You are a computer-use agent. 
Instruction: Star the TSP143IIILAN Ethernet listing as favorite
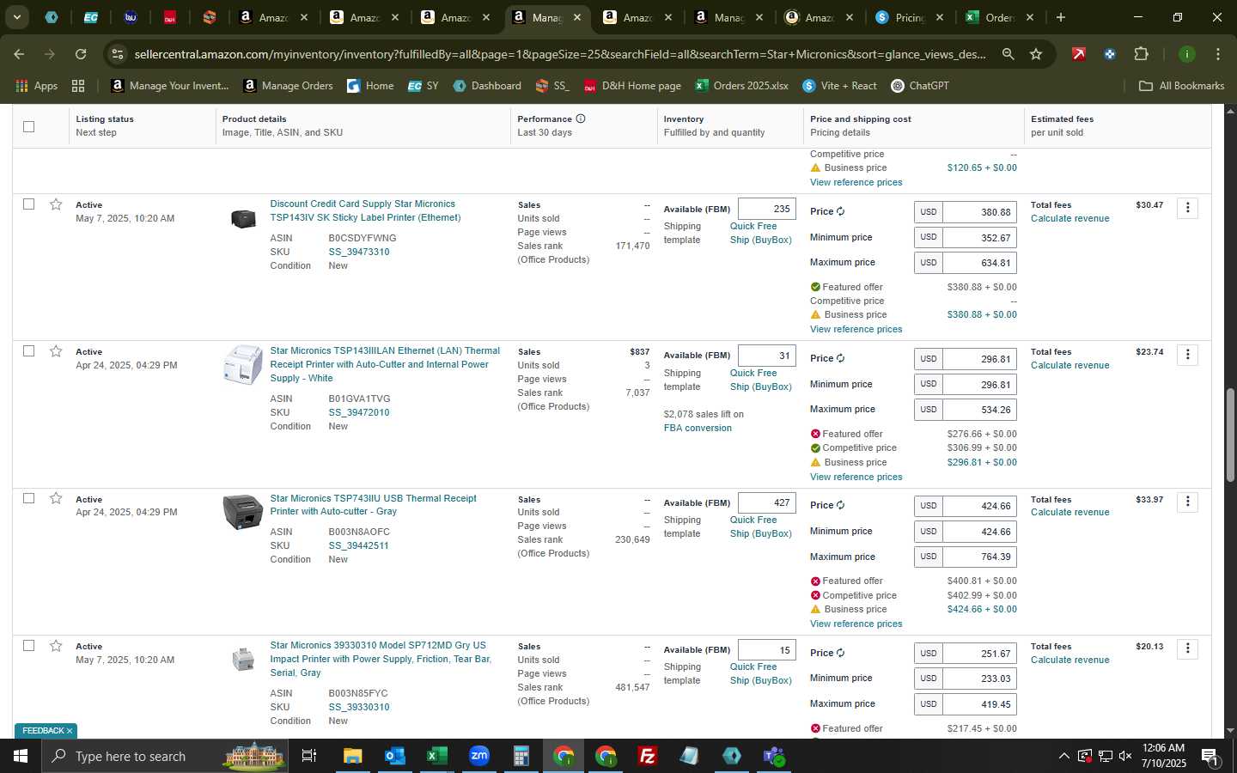56,351
